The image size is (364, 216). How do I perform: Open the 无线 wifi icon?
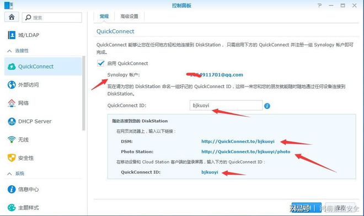[x=12, y=139]
